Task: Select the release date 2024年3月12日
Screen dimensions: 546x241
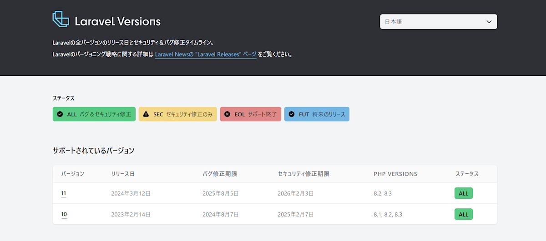Action: coord(131,193)
